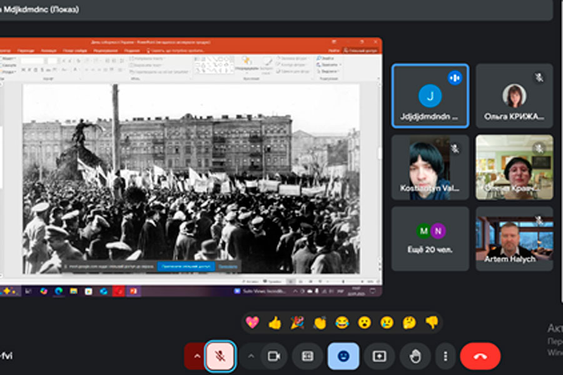563x375 pixels.
Task: Send the clapping hands reaction
Action: [320, 322]
